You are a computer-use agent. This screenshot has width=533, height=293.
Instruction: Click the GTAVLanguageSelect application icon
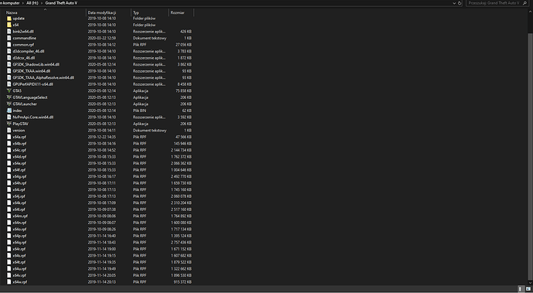click(9, 97)
